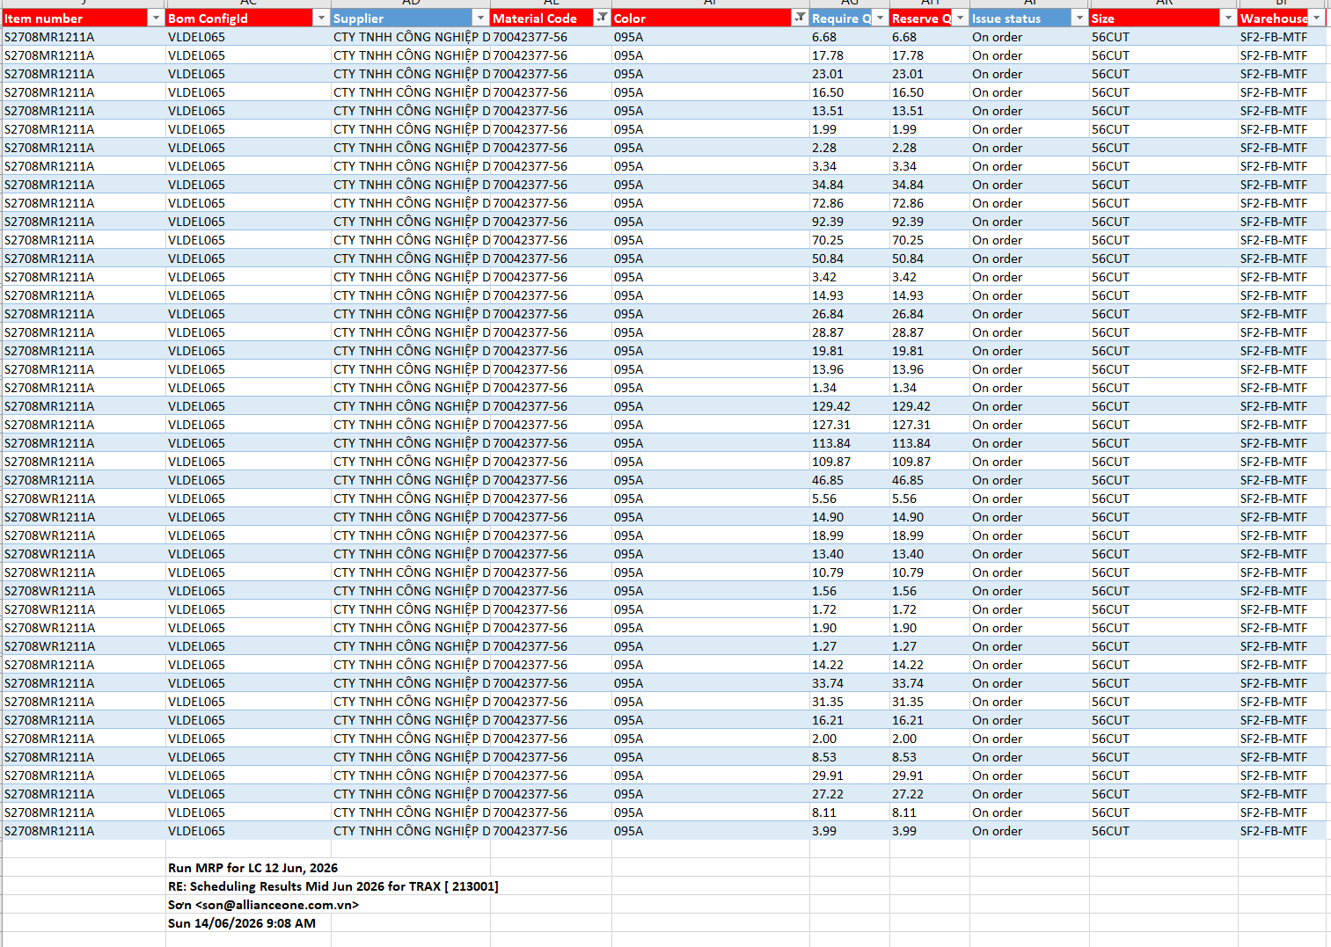Select the Require Q cell showing 2.28
Image resolution: width=1331 pixels, height=947 pixels.
click(849, 148)
